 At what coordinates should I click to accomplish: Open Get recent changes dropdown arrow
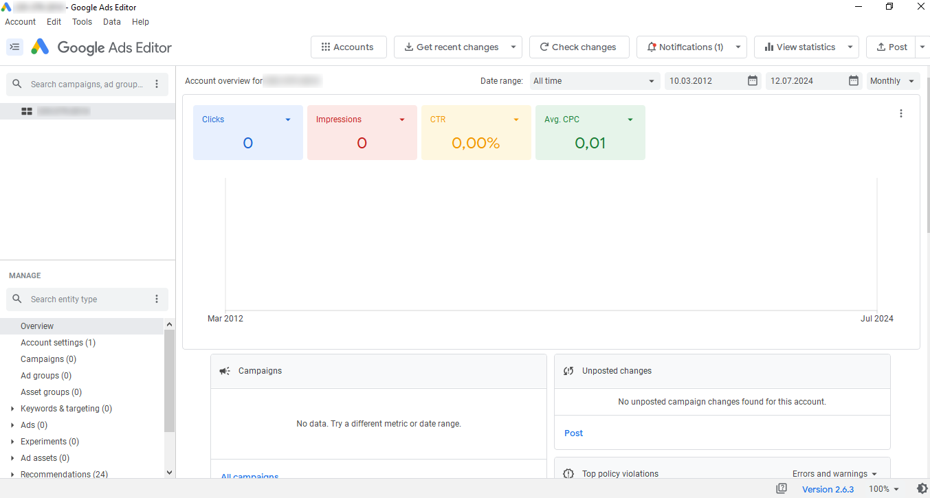tap(513, 47)
